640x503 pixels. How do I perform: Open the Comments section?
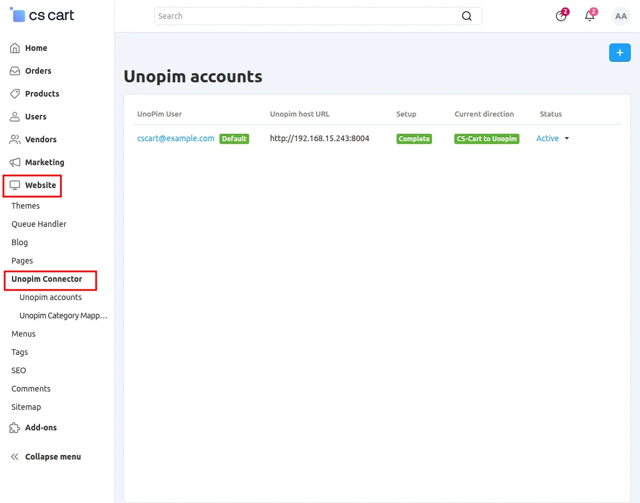click(31, 389)
